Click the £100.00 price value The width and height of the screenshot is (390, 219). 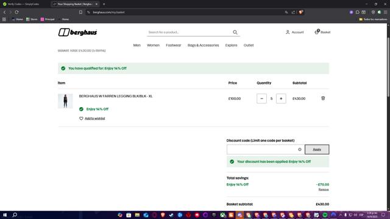(235, 99)
